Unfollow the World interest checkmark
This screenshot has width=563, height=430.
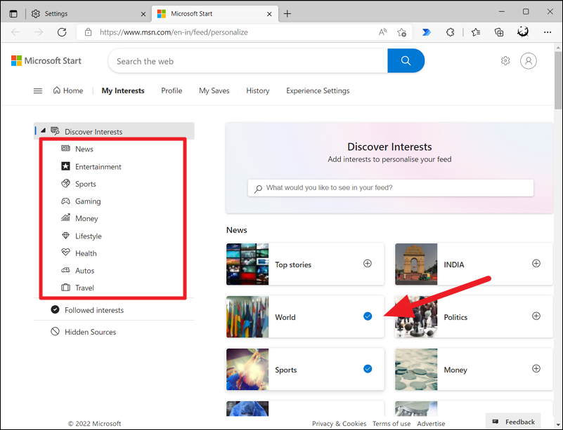point(368,316)
